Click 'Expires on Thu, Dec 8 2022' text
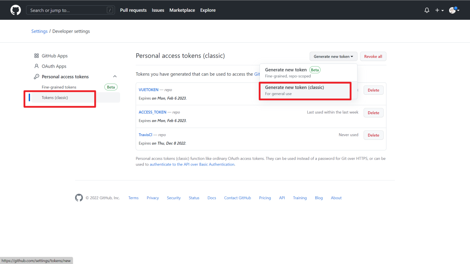 pos(162,143)
